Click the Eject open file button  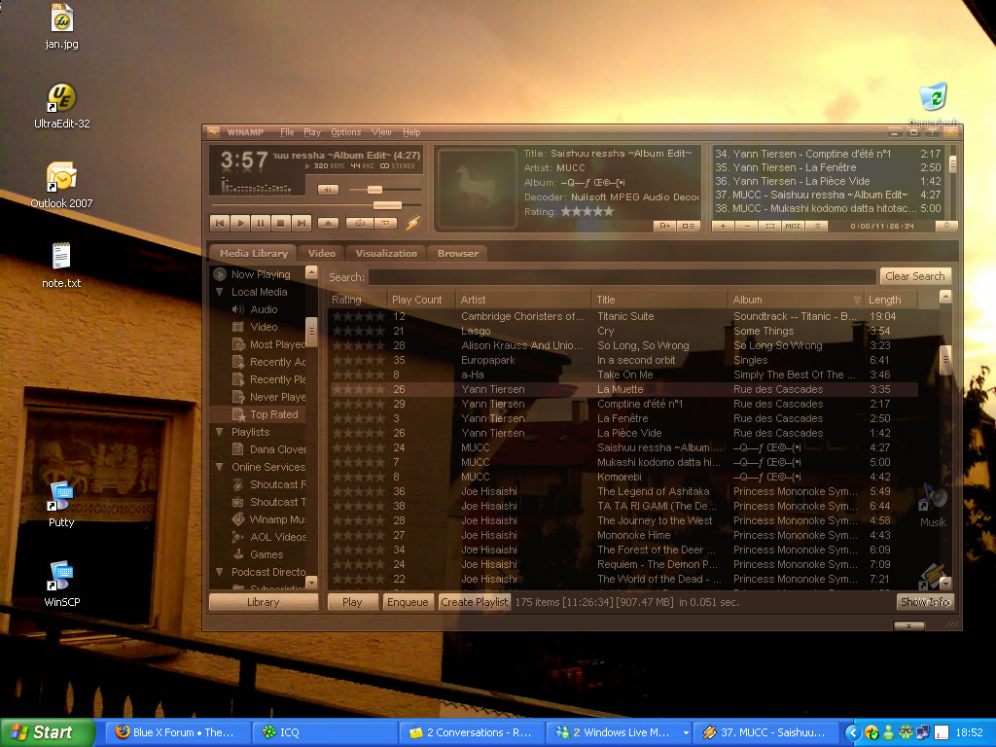point(328,223)
